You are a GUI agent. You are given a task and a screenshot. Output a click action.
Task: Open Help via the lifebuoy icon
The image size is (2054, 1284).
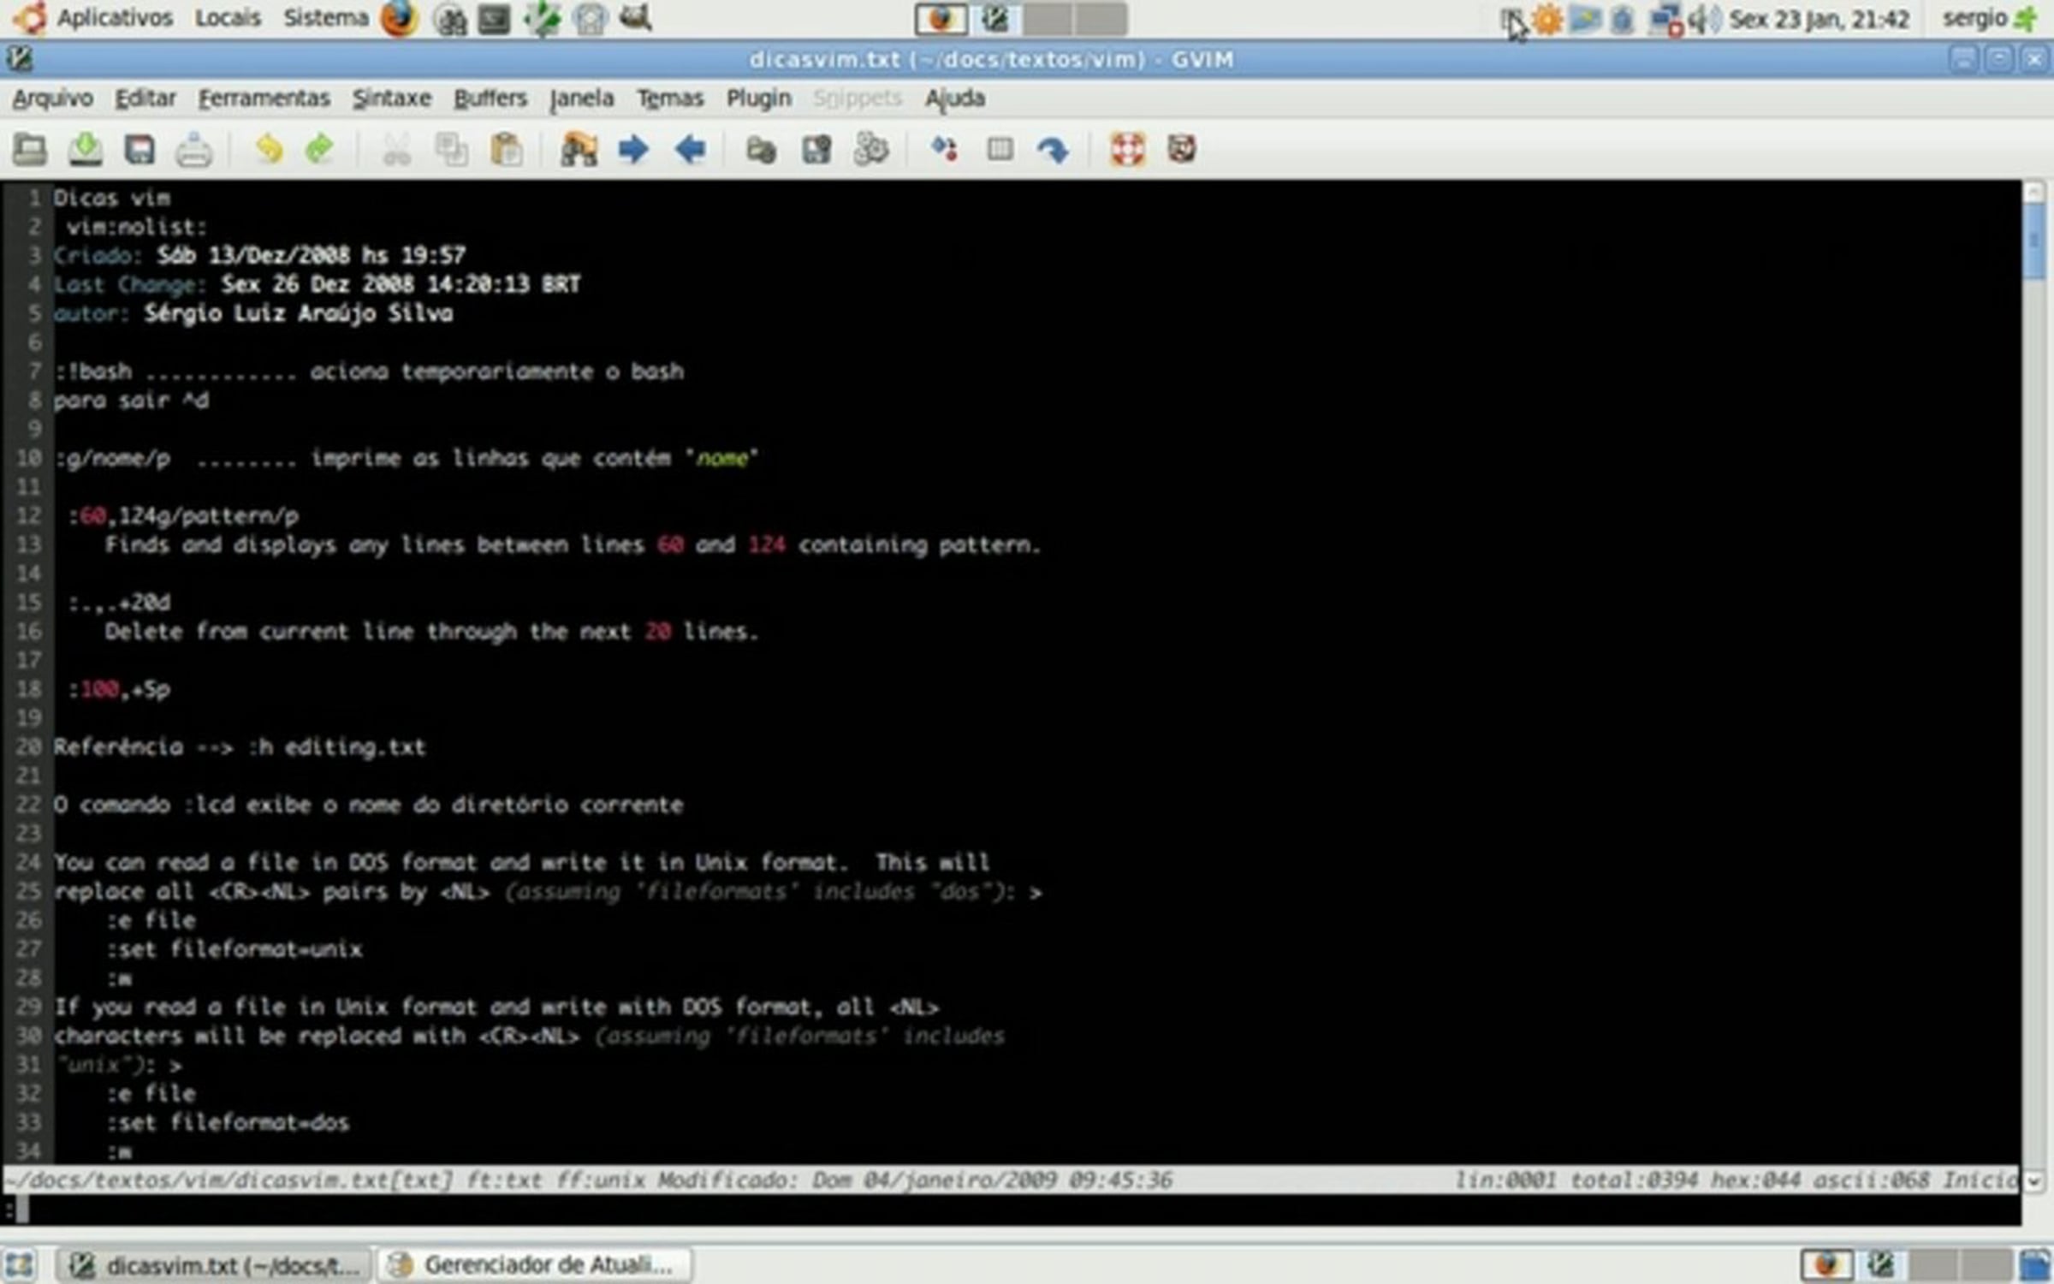click(x=1127, y=150)
